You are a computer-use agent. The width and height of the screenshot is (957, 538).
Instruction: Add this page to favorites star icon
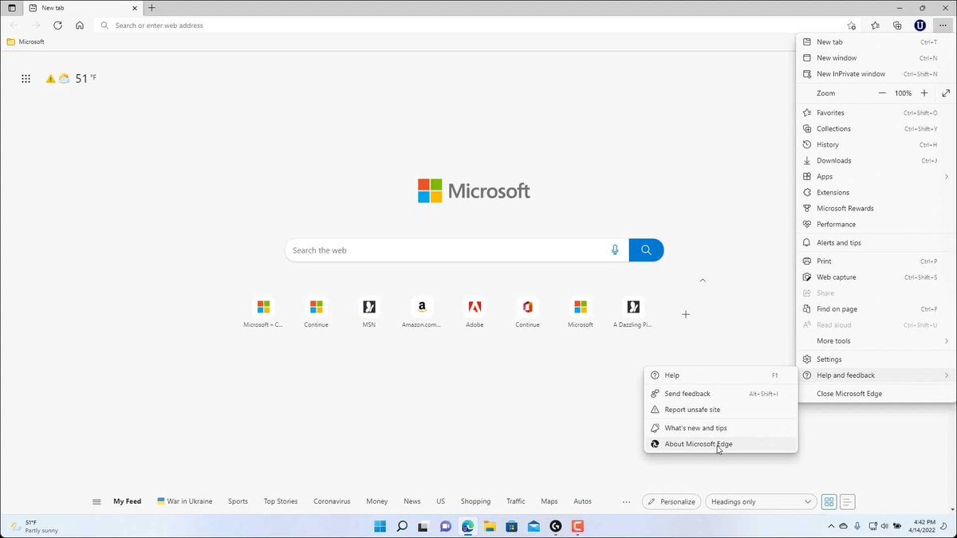tap(852, 26)
